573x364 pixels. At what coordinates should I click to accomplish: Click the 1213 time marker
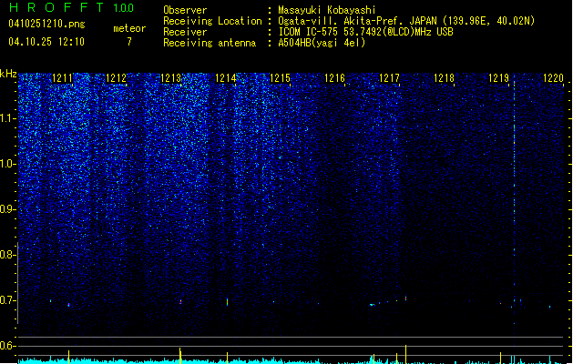pos(170,78)
